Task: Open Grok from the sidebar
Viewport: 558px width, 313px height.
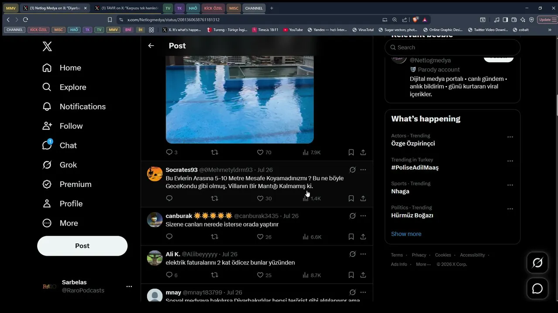Action: (x=59, y=165)
